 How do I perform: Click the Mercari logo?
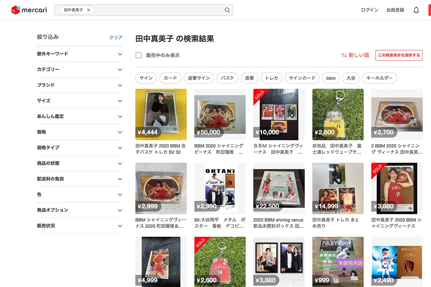click(29, 10)
